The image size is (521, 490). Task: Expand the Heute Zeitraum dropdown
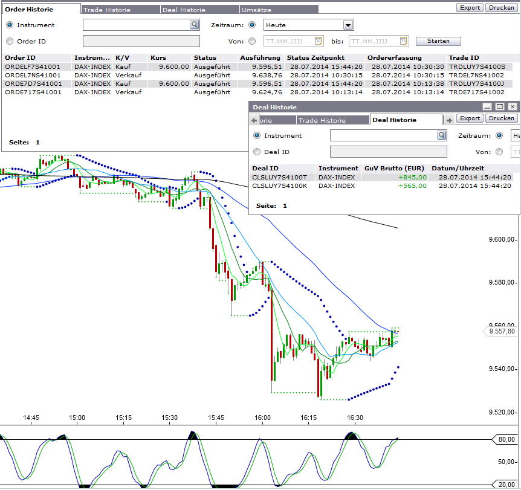click(348, 25)
